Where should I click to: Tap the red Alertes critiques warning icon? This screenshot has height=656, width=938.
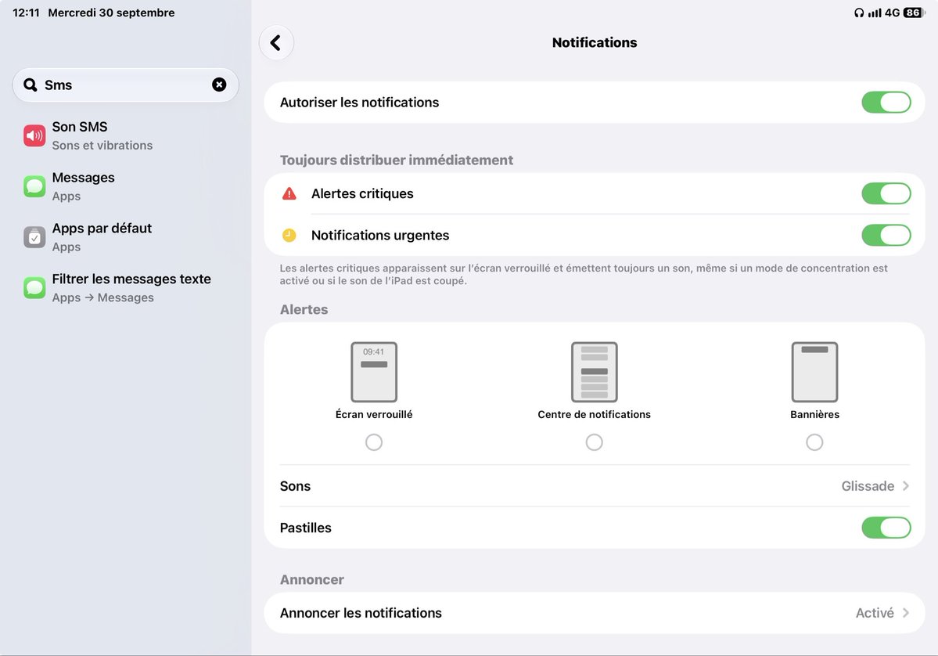[x=289, y=193]
